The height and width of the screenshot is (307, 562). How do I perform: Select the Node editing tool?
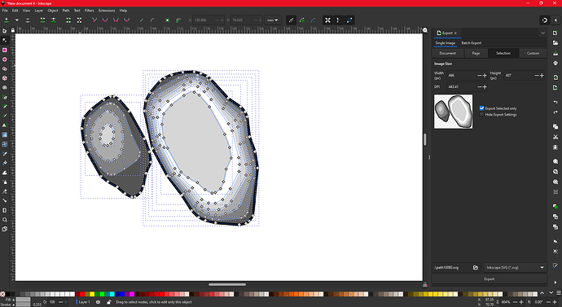pyautogui.click(x=5, y=41)
